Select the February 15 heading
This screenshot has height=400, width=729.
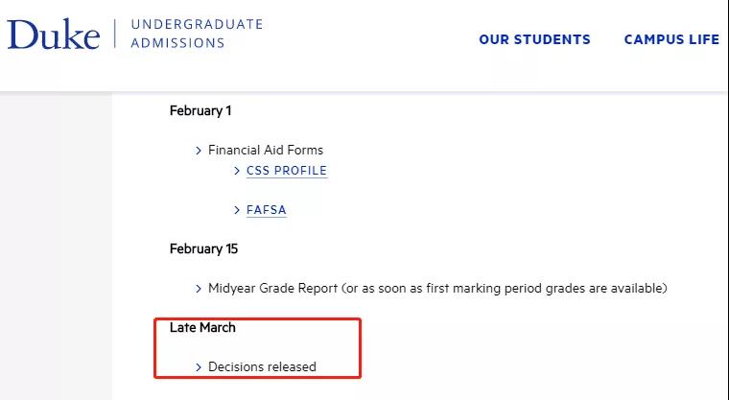tap(203, 248)
